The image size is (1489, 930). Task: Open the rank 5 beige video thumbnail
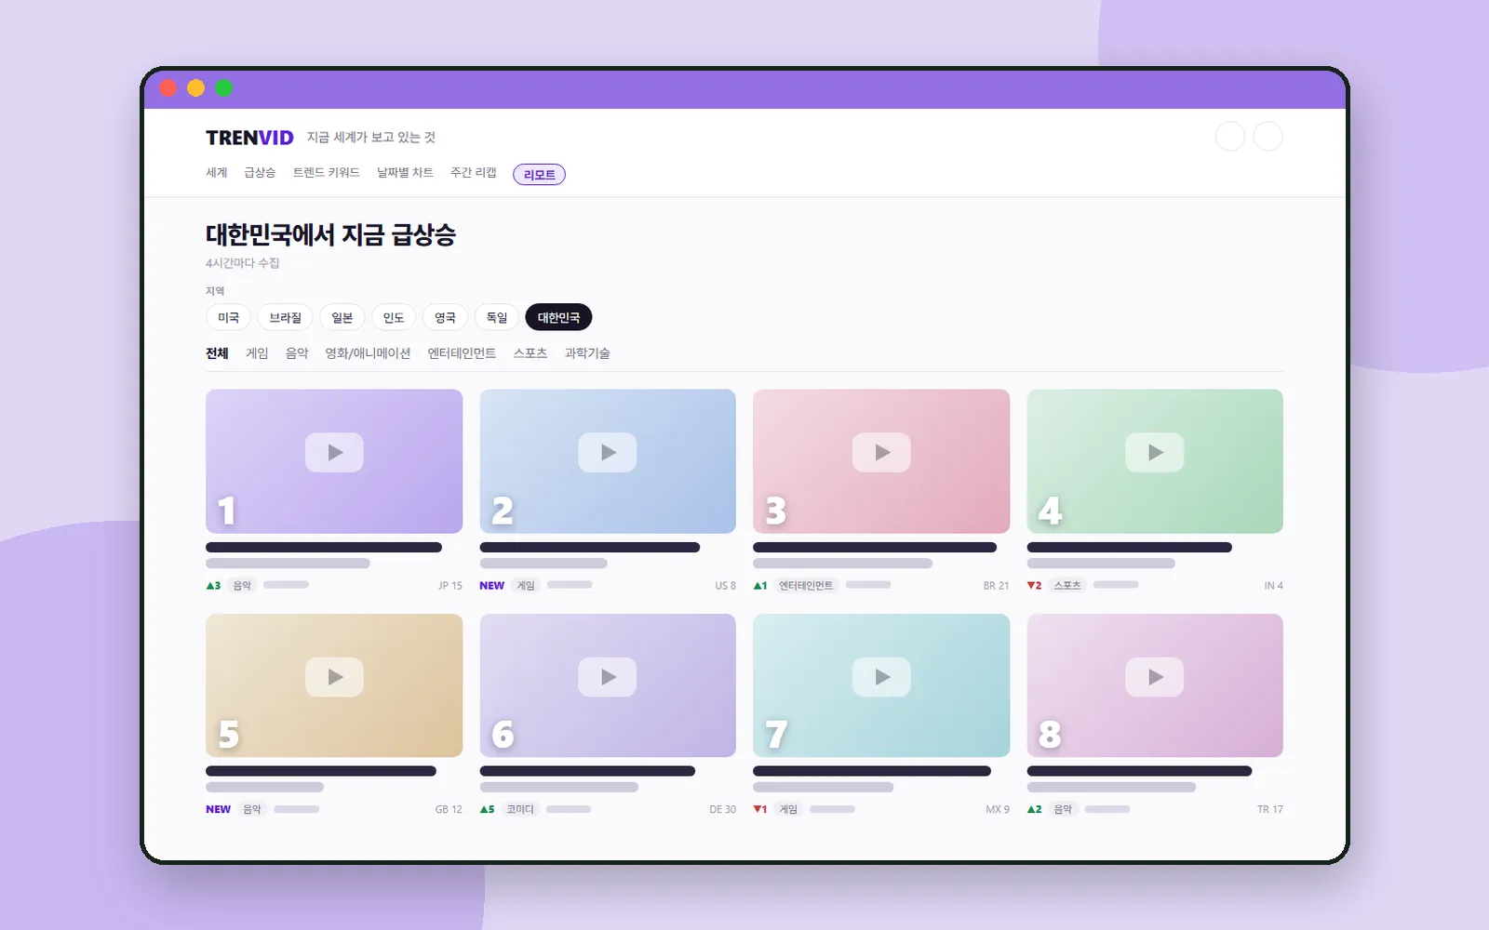click(334, 685)
